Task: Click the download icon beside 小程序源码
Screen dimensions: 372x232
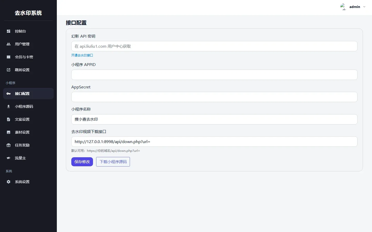Action: (9, 106)
